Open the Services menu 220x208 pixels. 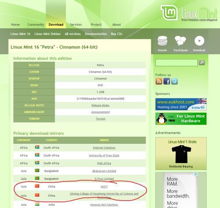tap(76, 25)
